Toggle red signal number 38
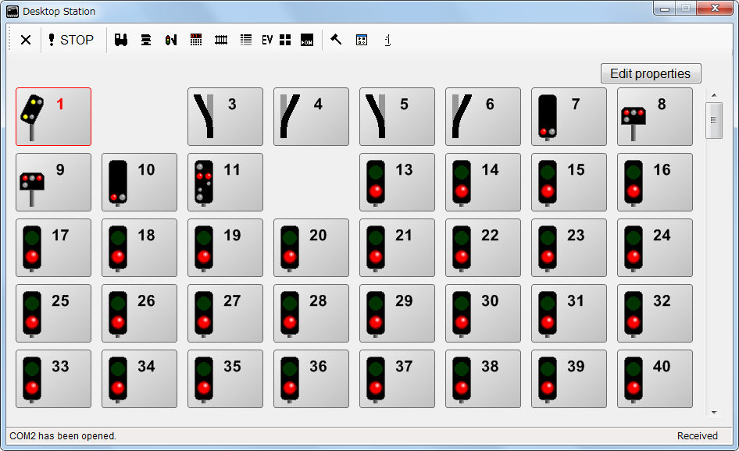 (x=483, y=378)
